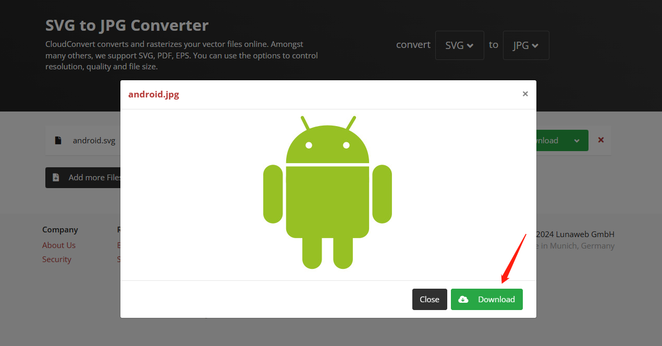The height and width of the screenshot is (346, 662).
Task: Click the file icon beside android.svg
Action: [x=59, y=140]
